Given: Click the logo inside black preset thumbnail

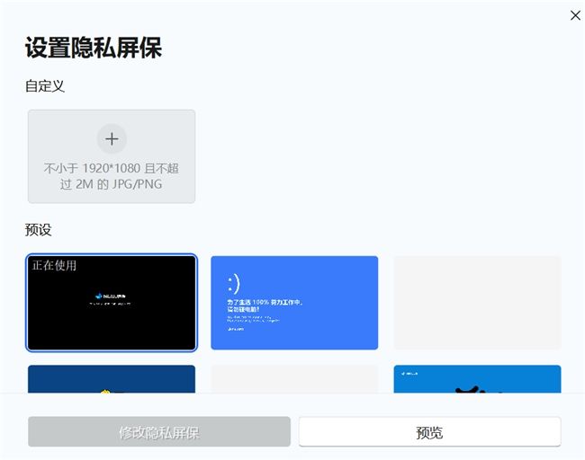Looking at the screenshot, I should [x=111, y=296].
